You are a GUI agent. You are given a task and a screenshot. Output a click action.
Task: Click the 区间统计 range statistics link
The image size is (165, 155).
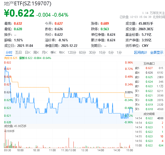tap(141, 52)
